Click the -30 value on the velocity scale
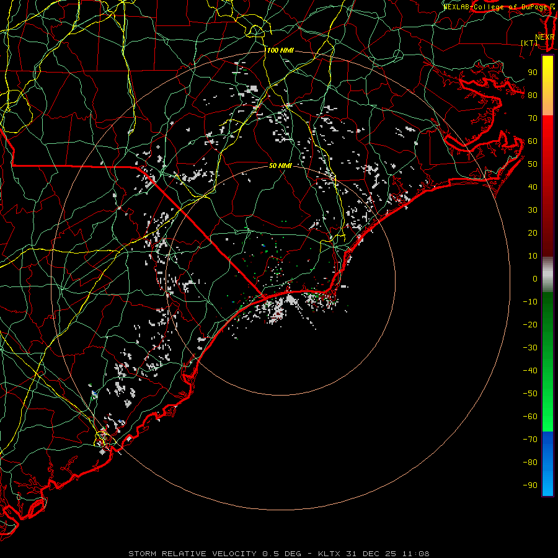Screen dimensions: 558x558 (x=530, y=348)
